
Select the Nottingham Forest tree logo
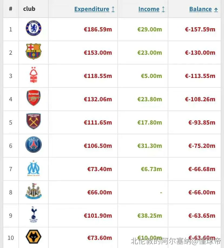[34, 75]
